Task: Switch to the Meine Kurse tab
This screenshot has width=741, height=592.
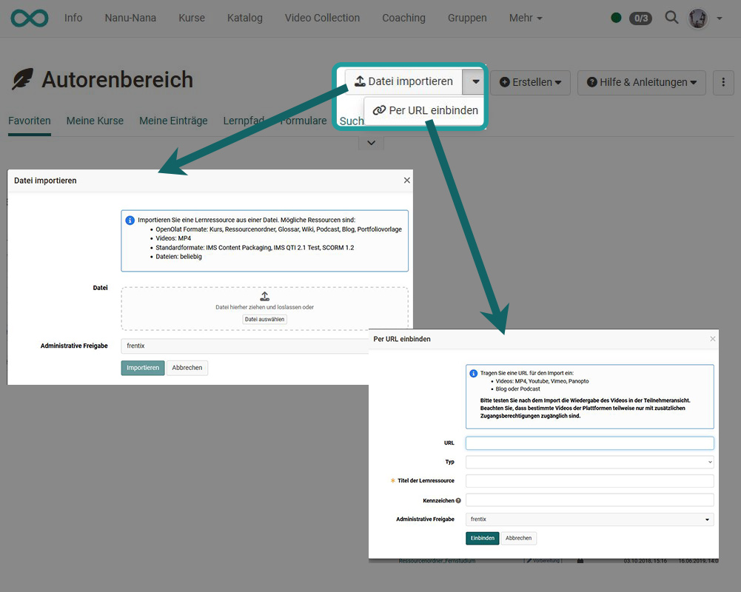Action: [x=95, y=121]
